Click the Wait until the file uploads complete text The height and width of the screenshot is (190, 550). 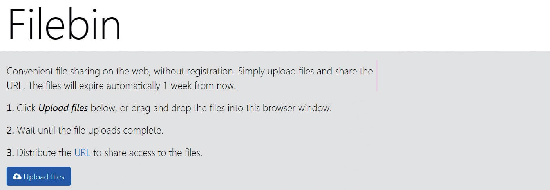click(x=90, y=130)
